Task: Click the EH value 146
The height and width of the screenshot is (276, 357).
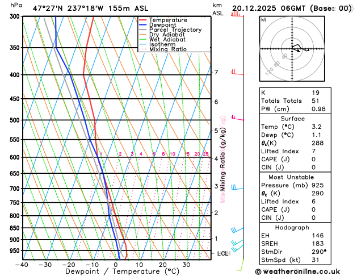Action: 318,236
